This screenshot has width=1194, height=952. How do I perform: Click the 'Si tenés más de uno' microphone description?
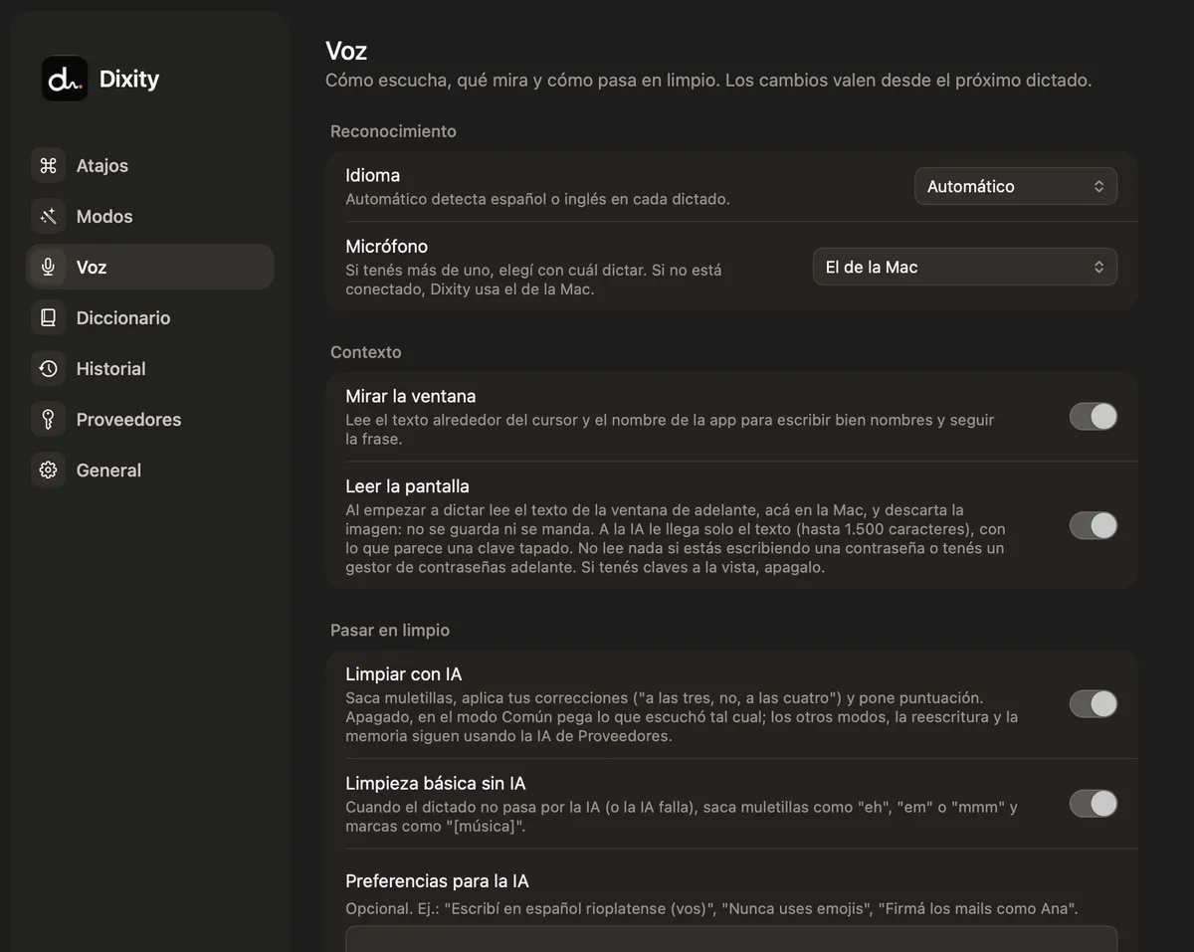(533, 280)
